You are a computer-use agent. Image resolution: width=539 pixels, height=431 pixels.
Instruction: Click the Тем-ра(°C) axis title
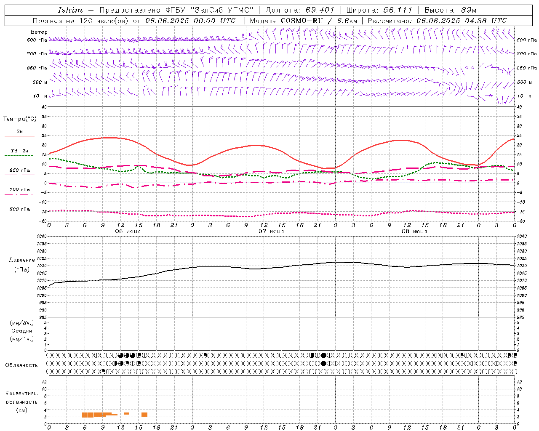(x=20, y=119)
